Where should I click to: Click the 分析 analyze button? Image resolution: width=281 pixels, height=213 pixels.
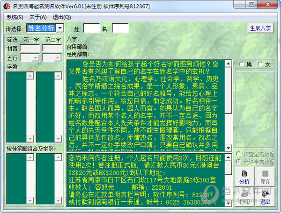pos(244,177)
